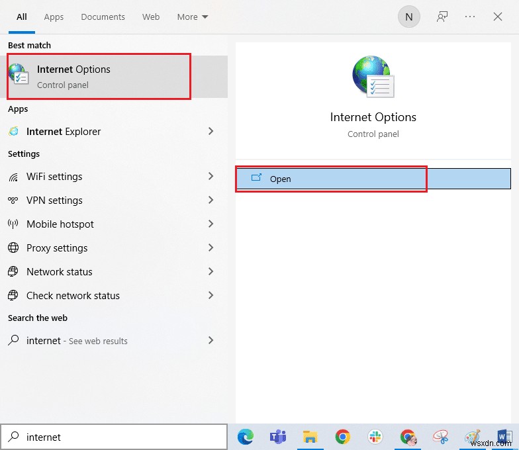
Task: Expand WiFi settings chevron
Action: tap(211, 176)
